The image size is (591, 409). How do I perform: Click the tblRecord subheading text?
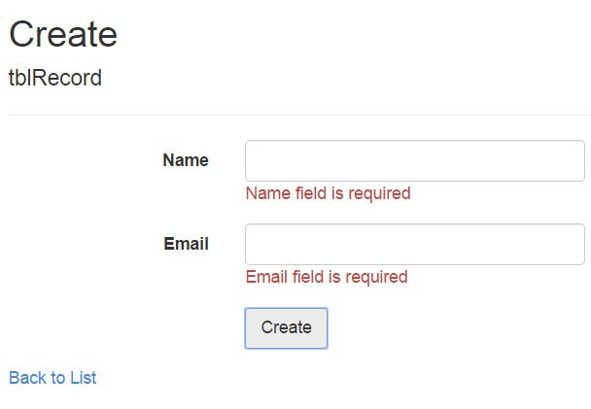[x=55, y=78]
